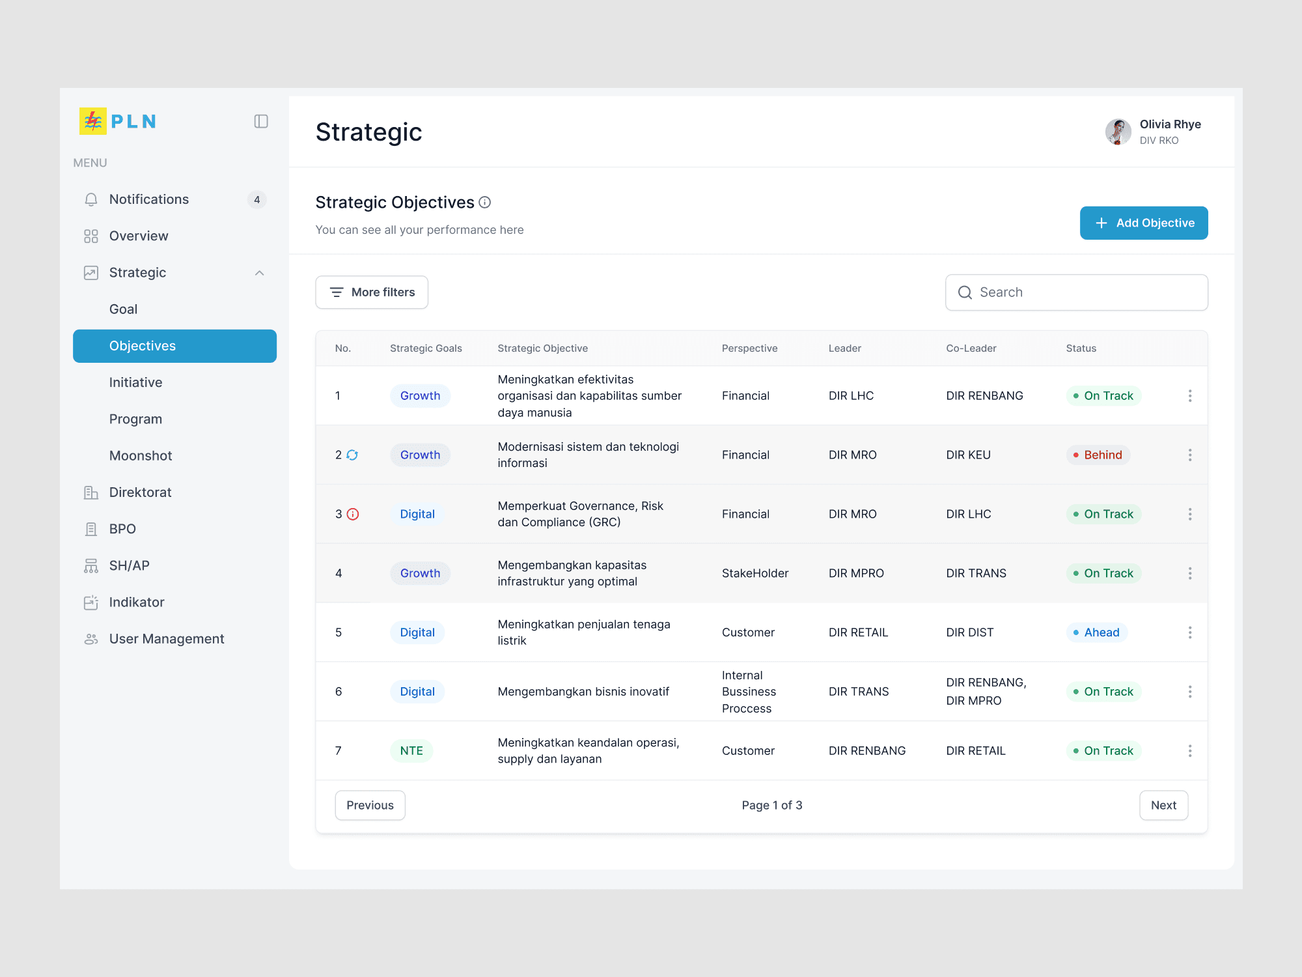This screenshot has width=1302, height=977.
Task: Click 'Mengembangkan bisnis inovatif' objective text
Action: point(583,692)
